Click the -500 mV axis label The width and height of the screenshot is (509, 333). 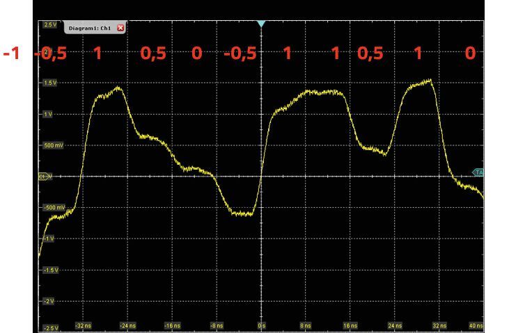54,208
